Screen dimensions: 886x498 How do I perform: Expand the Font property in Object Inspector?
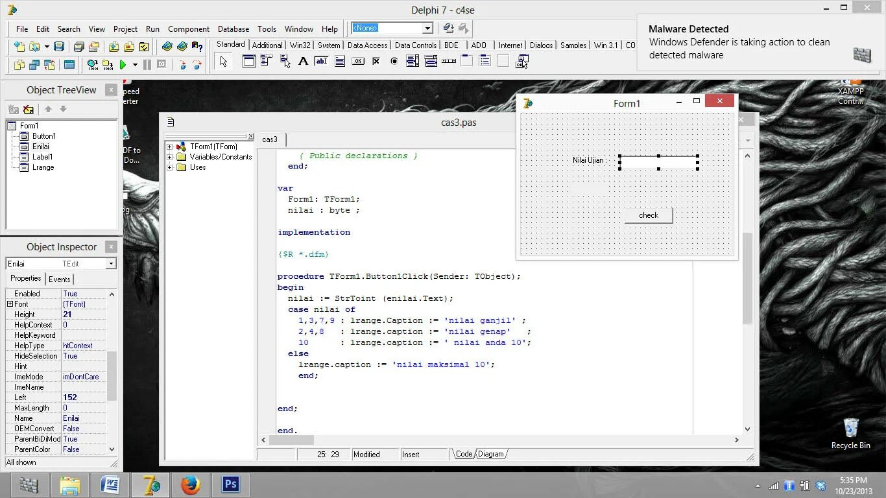[10, 304]
